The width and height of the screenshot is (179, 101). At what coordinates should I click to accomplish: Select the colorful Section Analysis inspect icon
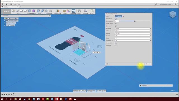[x=68, y=11]
